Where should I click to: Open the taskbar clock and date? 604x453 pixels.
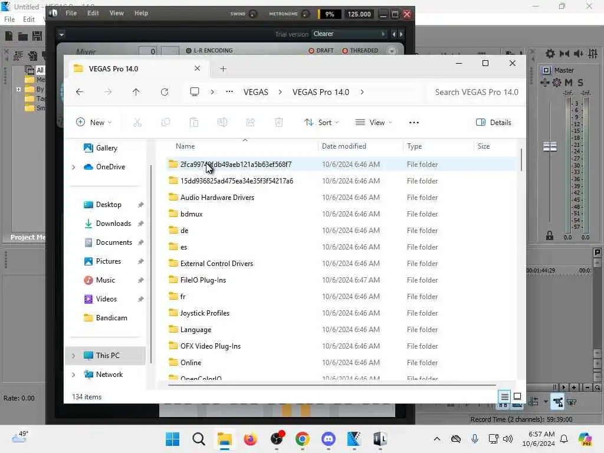[539, 439]
